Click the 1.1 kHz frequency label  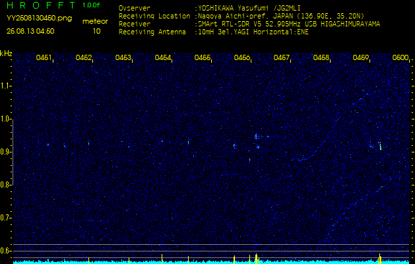(5, 86)
